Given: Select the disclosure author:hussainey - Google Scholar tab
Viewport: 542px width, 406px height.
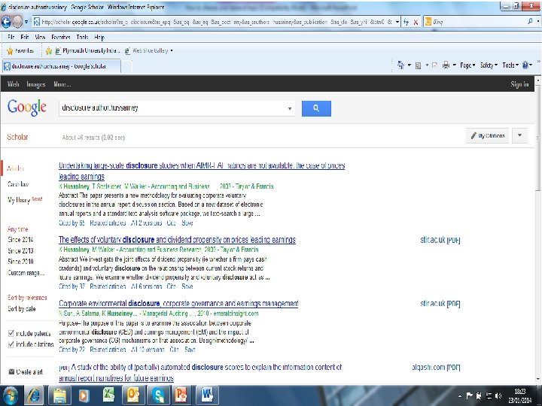Looking at the screenshot, I should 62,66.
